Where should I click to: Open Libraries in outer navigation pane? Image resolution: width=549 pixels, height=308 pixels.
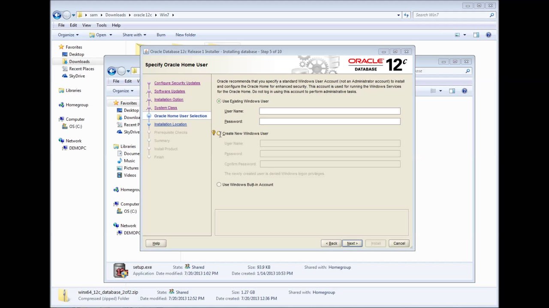(73, 91)
